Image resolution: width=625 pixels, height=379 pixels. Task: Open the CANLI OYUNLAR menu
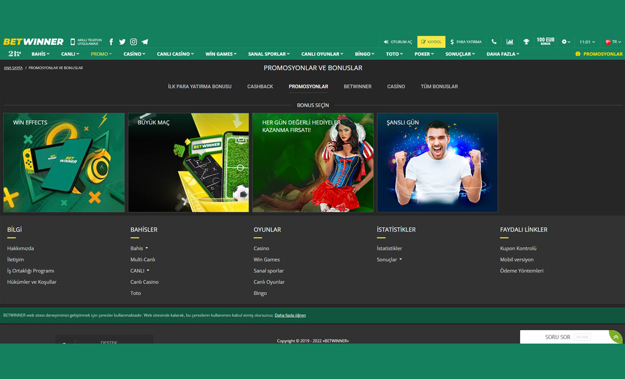[x=322, y=54]
